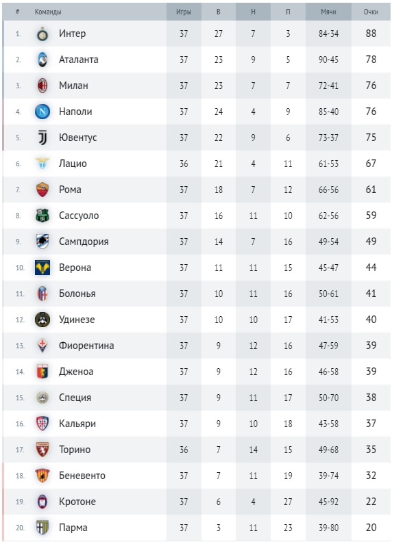The height and width of the screenshot is (542, 394).
Task: Click the Torino bull crest
Action: 42,450
